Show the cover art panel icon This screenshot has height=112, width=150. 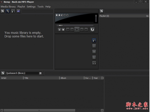click(x=94, y=40)
